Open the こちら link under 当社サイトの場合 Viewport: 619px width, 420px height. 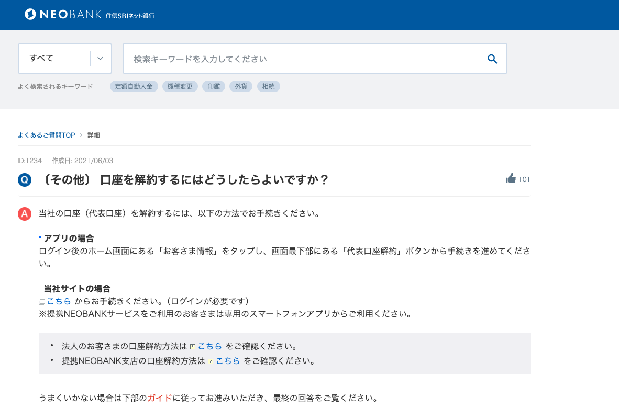click(x=58, y=301)
